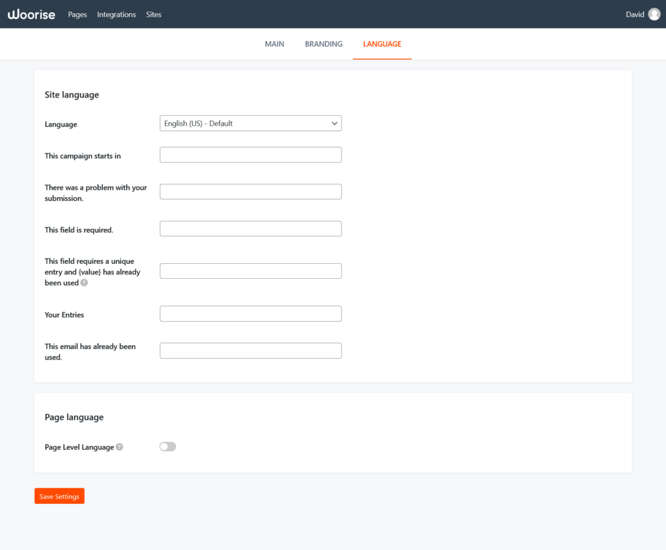This screenshot has height=550, width=666.
Task: Click the 'Page Level Language' label text
Action: 79,447
